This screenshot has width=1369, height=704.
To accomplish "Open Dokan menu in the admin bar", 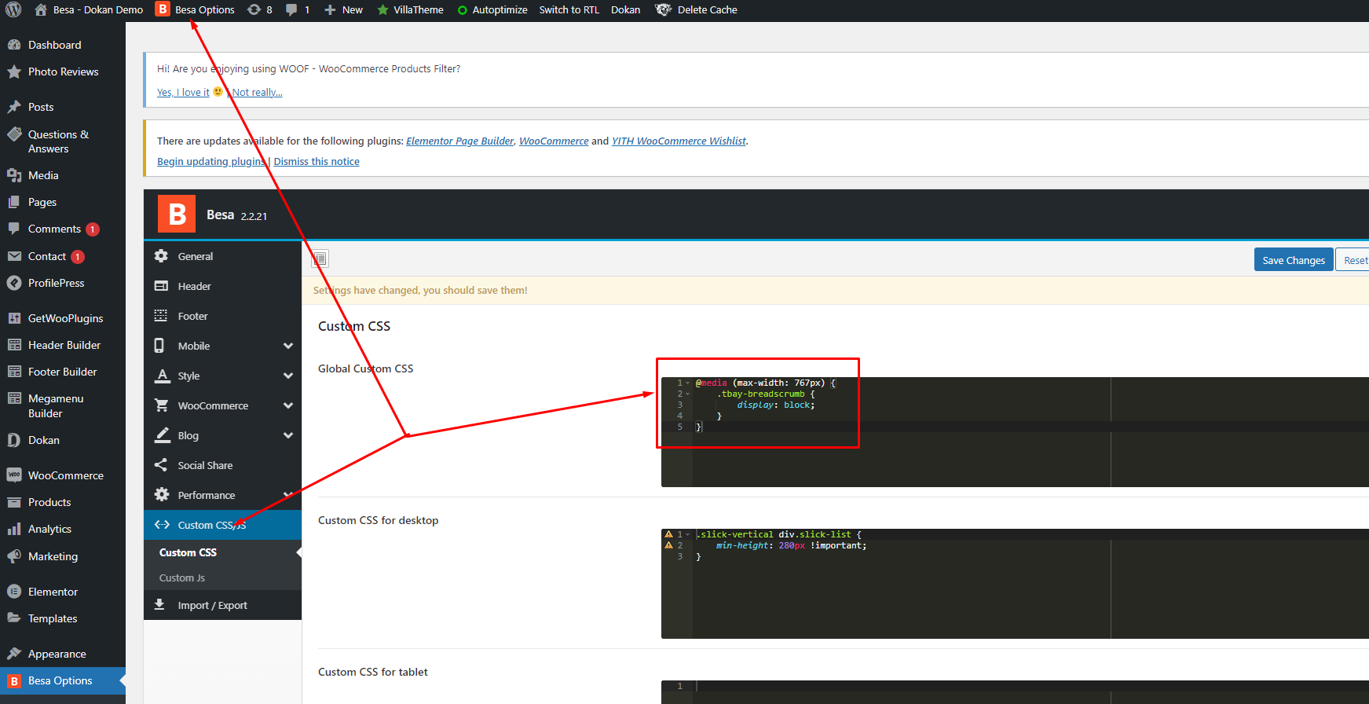I will click(625, 9).
